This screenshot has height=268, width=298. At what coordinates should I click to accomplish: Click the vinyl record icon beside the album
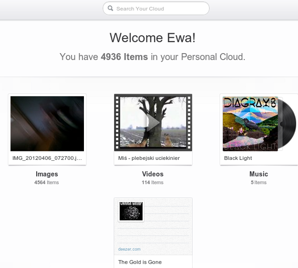(288, 124)
